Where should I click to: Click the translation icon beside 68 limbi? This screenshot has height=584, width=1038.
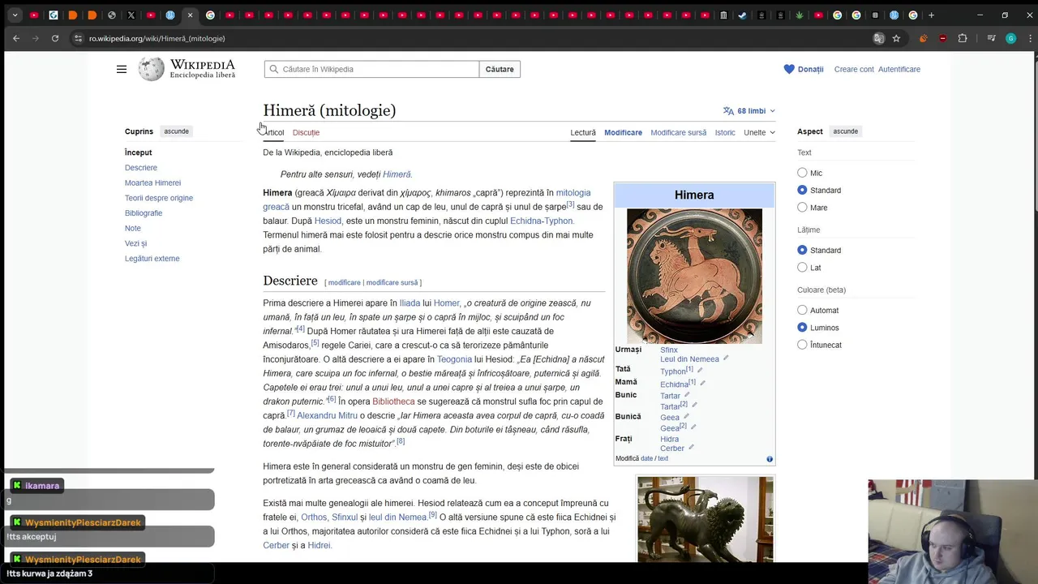[728, 110]
